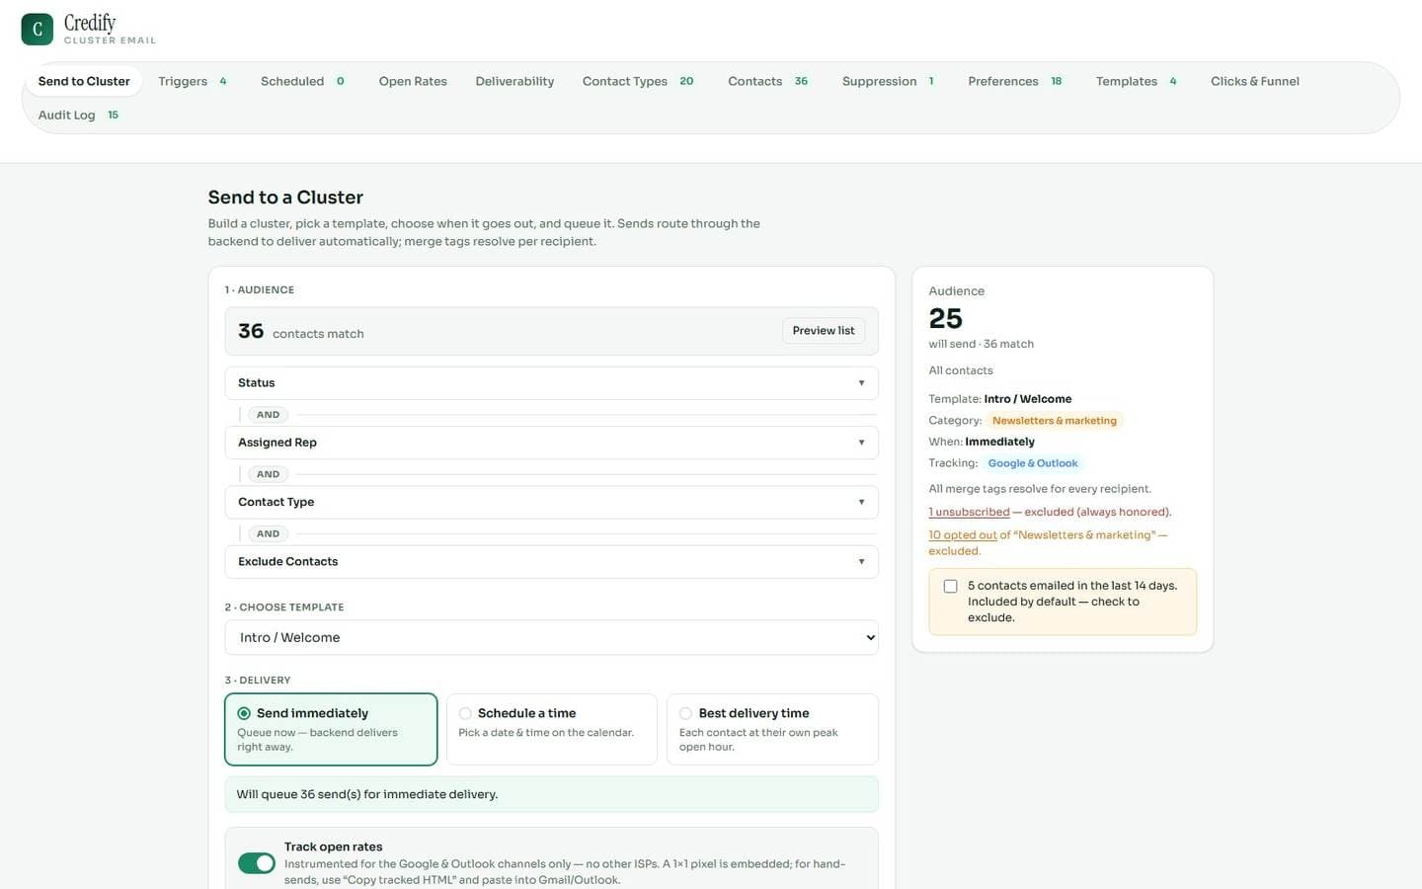This screenshot has width=1422, height=889.
Task: Open the Scheduled tab
Action: click(x=302, y=81)
